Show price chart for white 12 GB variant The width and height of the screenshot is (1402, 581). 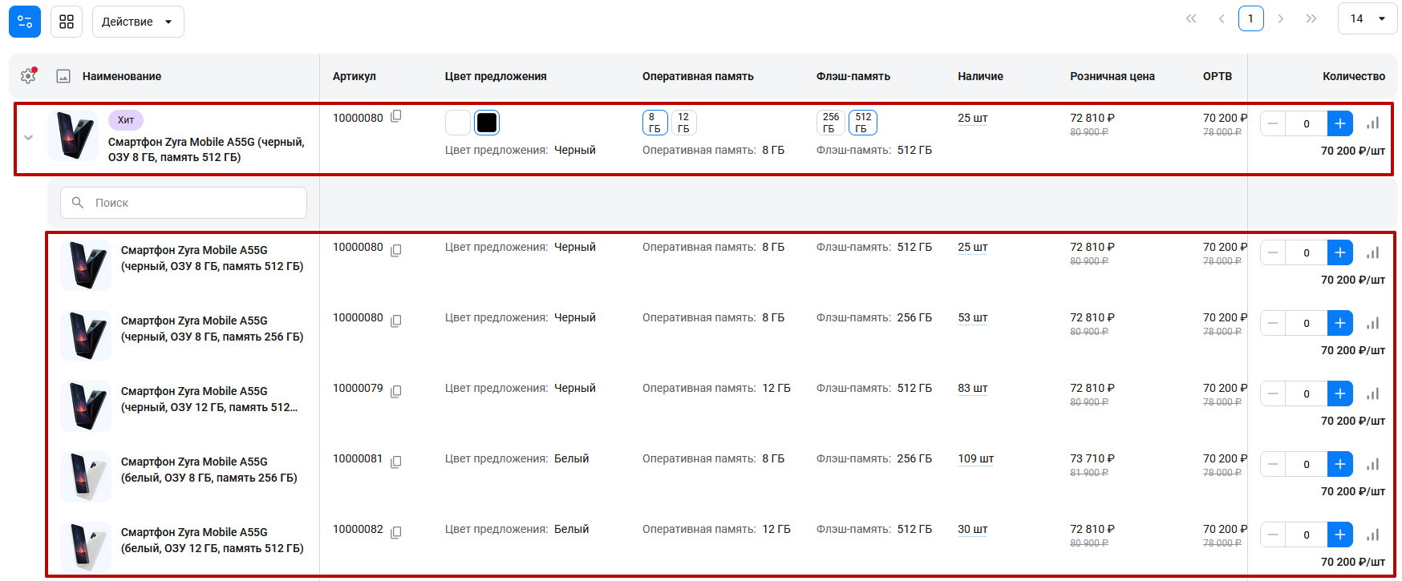coord(1372,535)
